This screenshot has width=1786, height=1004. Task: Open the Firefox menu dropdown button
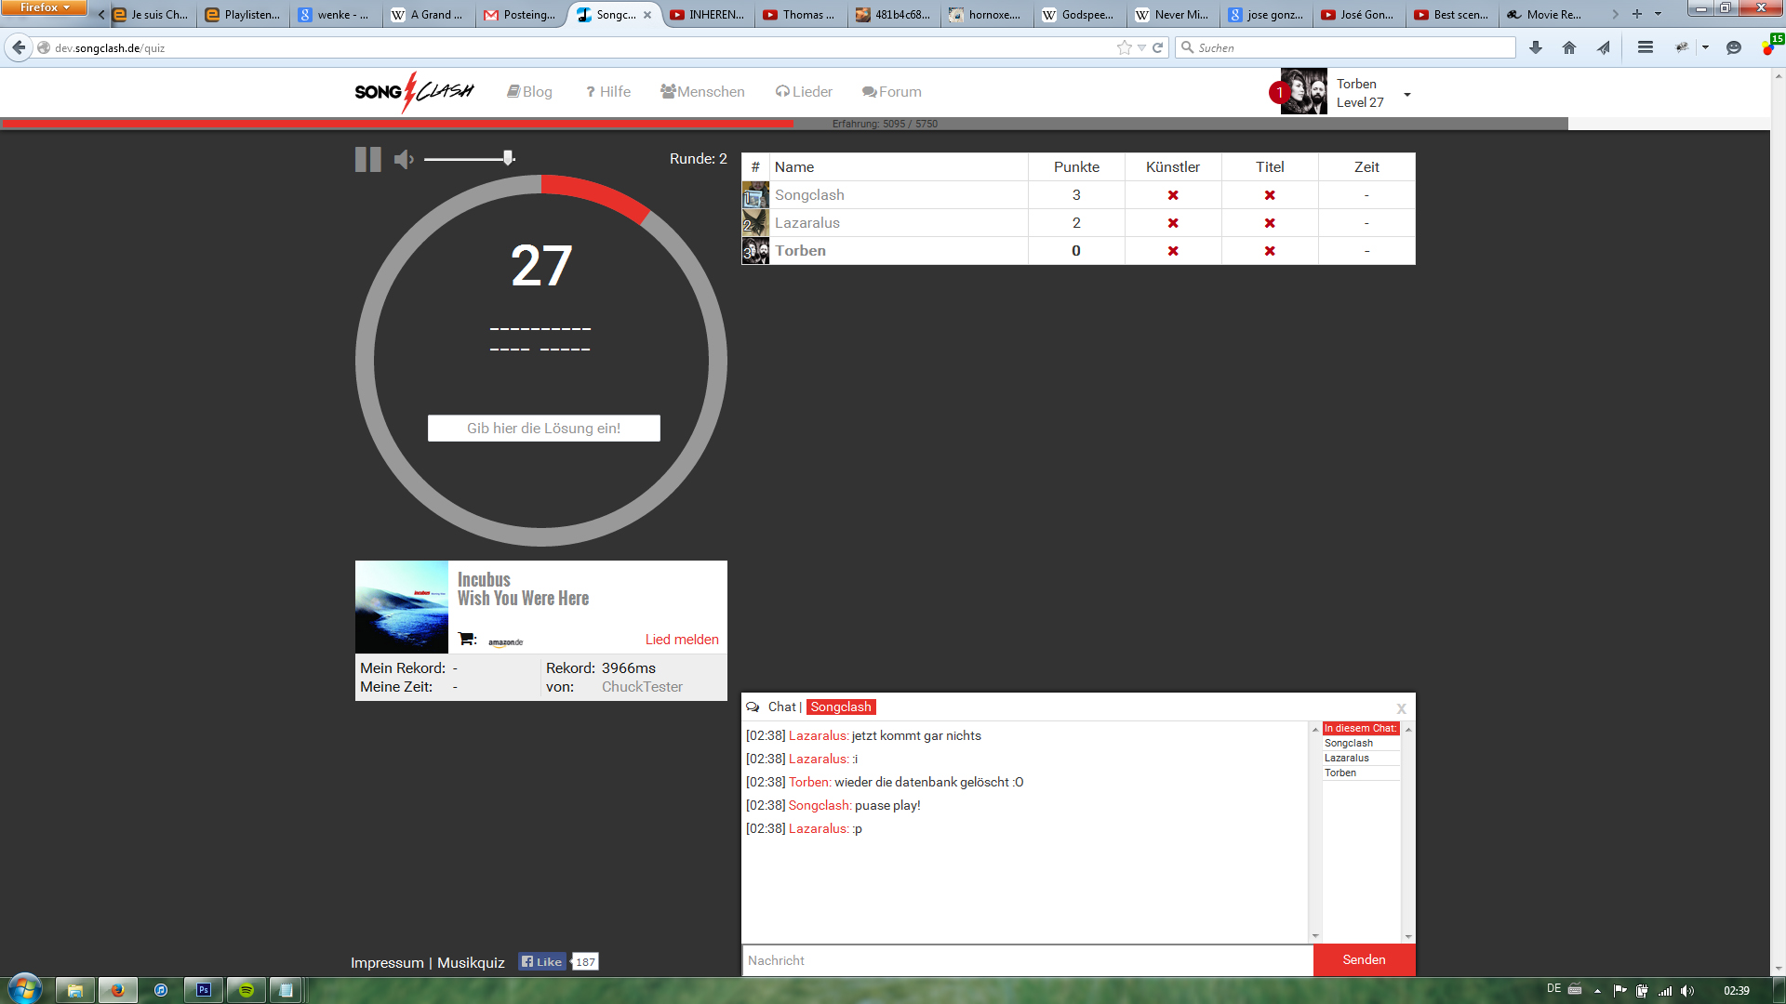44,7
